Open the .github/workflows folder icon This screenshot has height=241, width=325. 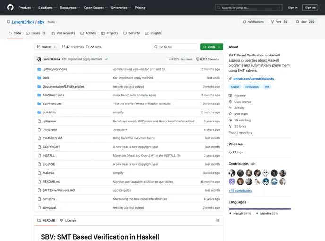point(39,69)
